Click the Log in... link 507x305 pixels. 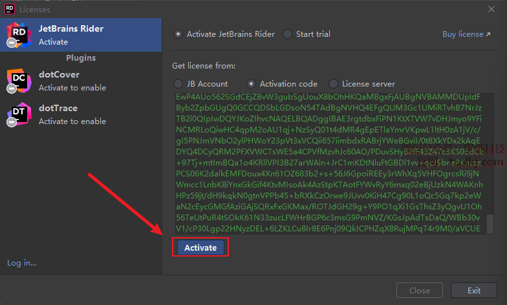[22, 263]
